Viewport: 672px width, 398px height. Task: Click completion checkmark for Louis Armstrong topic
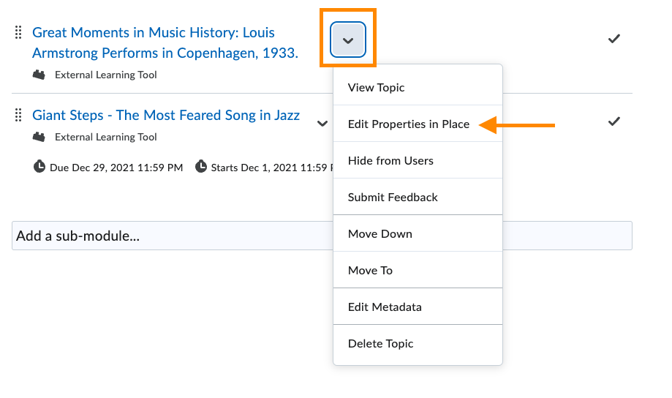coord(614,39)
